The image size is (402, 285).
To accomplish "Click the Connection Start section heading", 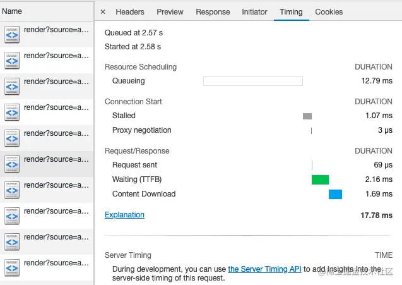I will [133, 102].
